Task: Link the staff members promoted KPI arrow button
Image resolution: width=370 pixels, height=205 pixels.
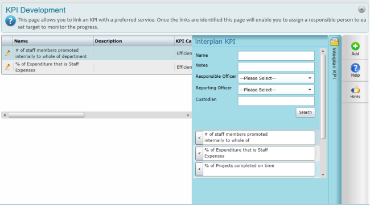Action: tap(199, 137)
